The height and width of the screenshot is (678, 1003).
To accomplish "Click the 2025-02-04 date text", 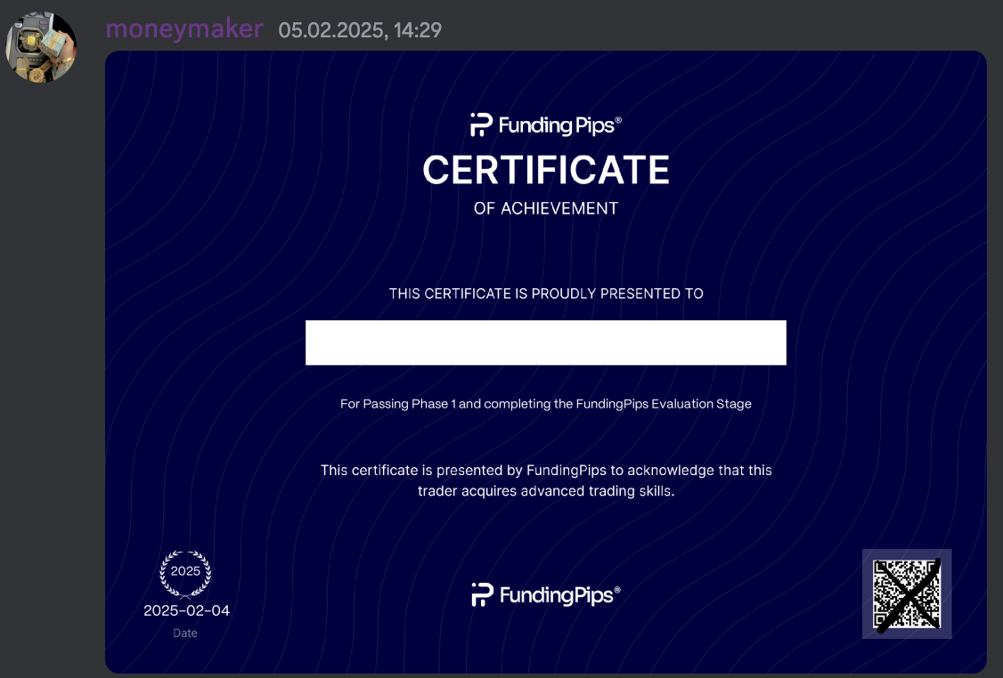I will (186, 611).
